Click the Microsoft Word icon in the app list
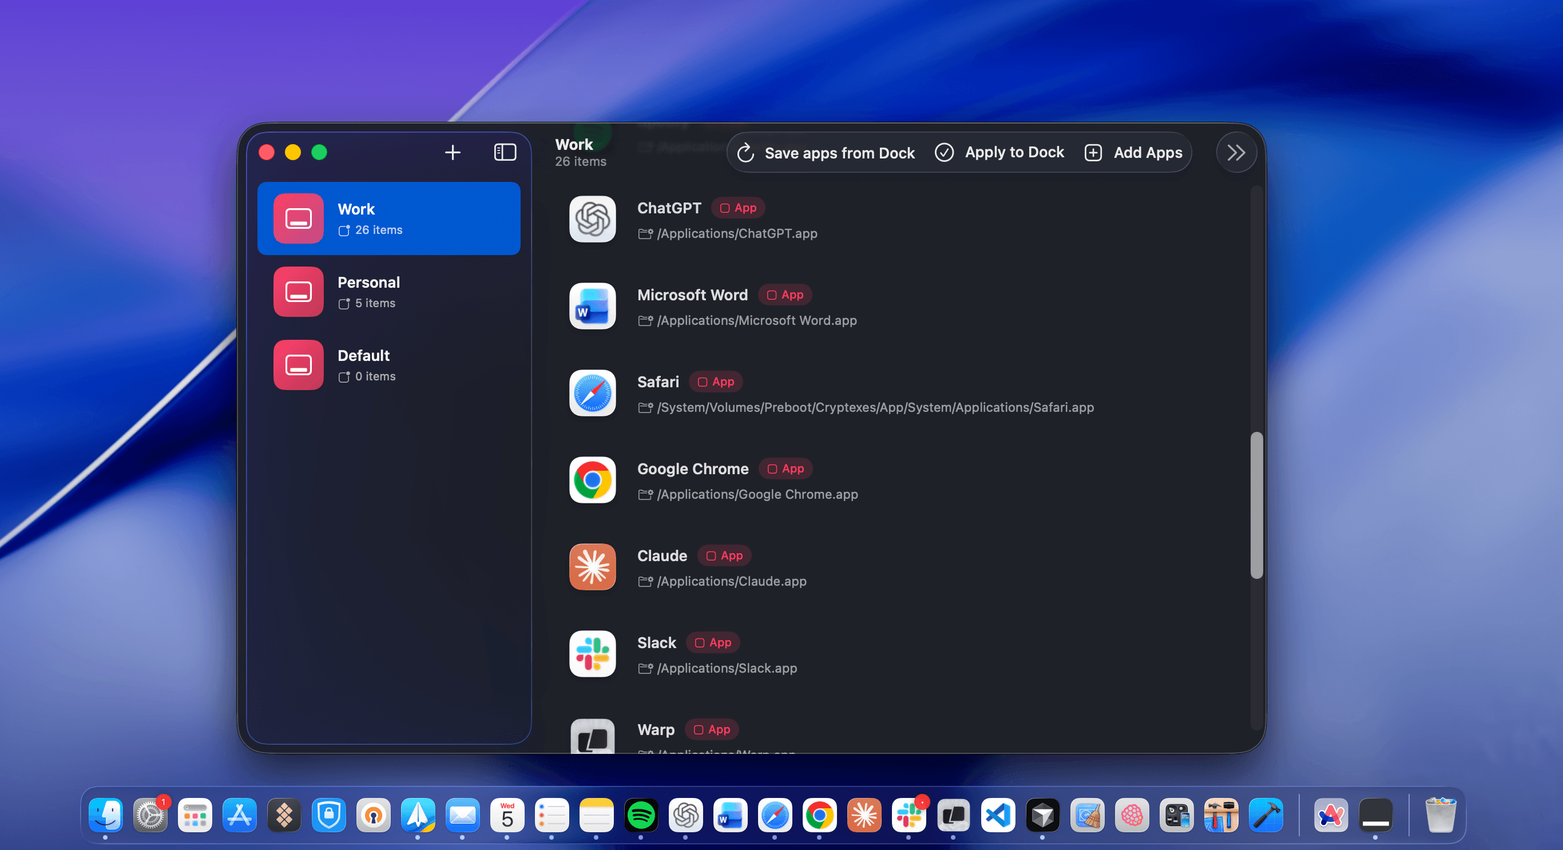The image size is (1563, 850). (592, 307)
